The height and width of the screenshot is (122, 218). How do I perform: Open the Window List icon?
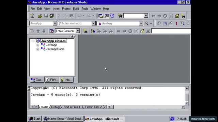tap(112, 16)
